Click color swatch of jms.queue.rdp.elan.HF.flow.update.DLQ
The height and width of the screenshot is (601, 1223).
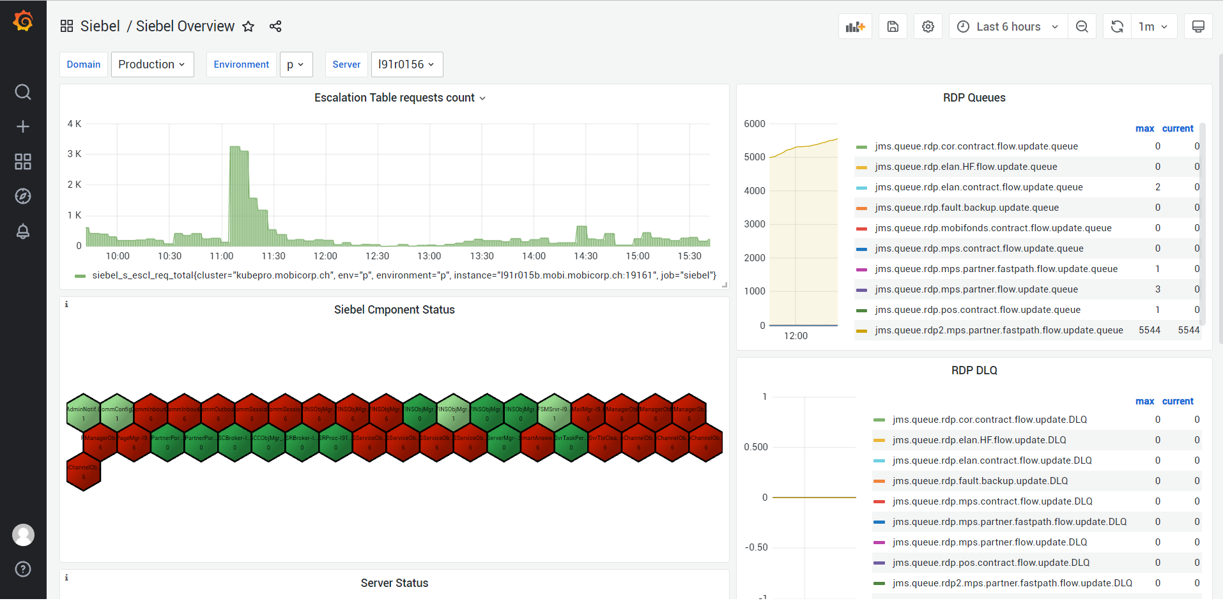click(879, 441)
